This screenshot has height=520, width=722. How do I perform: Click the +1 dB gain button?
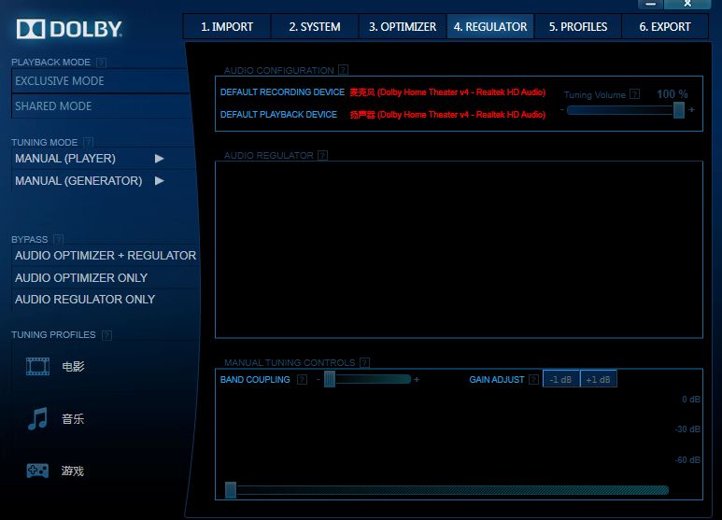[598, 379]
